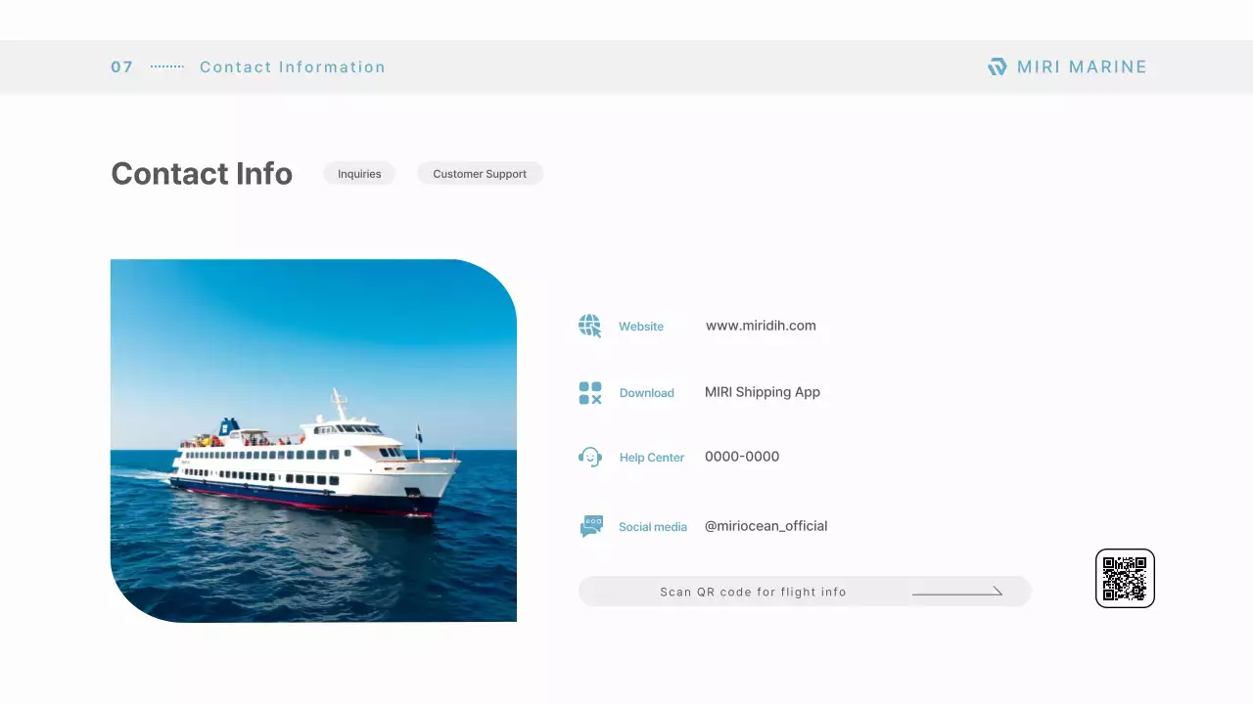Screen dimensions: 1253x704
Task: Open the www.miridih.com website link
Action: click(762, 326)
